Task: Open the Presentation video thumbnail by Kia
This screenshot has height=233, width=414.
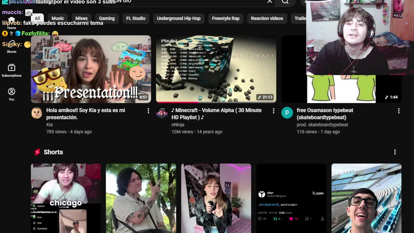Action: (x=91, y=69)
